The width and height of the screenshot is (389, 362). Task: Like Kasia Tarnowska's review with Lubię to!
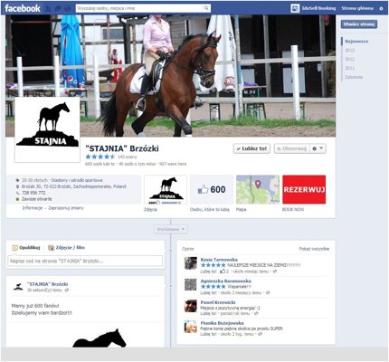(x=208, y=271)
